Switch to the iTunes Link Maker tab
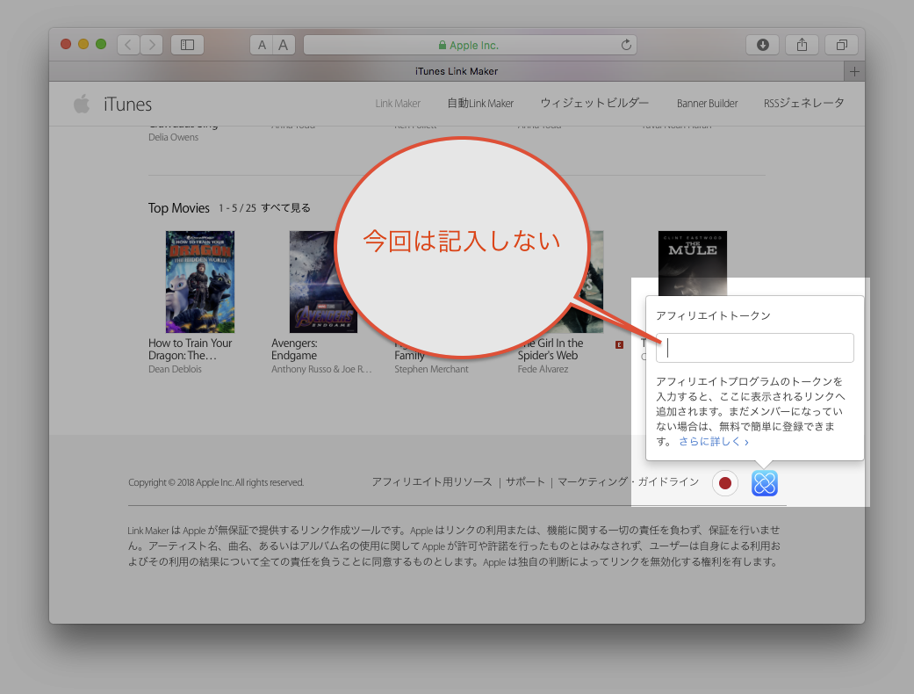Image resolution: width=914 pixels, height=694 pixels. click(x=457, y=71)
